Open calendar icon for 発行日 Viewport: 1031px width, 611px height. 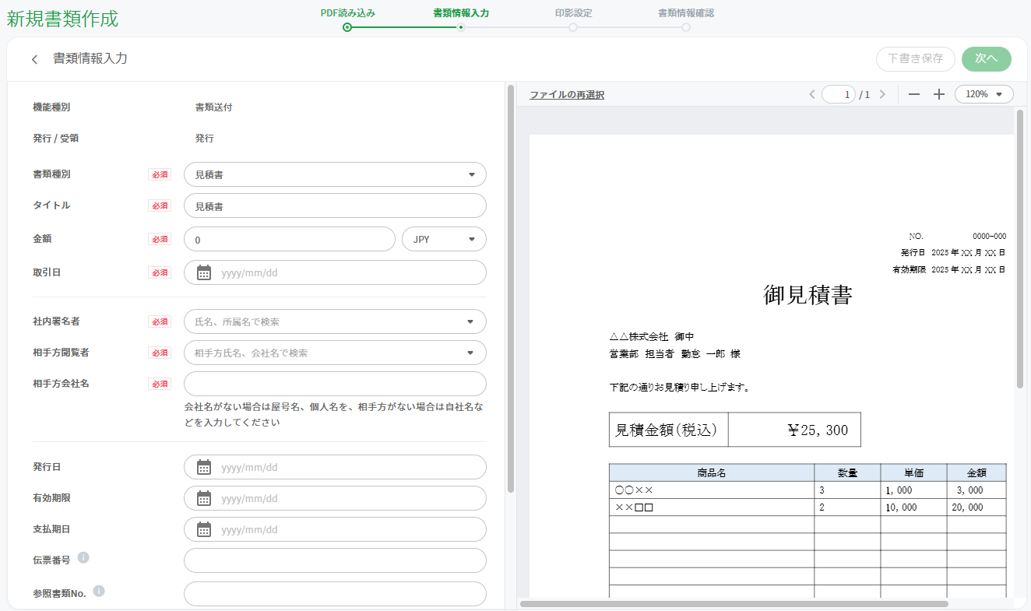(x=204, y=467)
